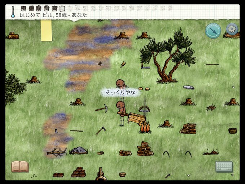Viewport: 245px width, 184px height.
Task: Tap the cut log in the top-left corner
Action: tap(13, 36)
